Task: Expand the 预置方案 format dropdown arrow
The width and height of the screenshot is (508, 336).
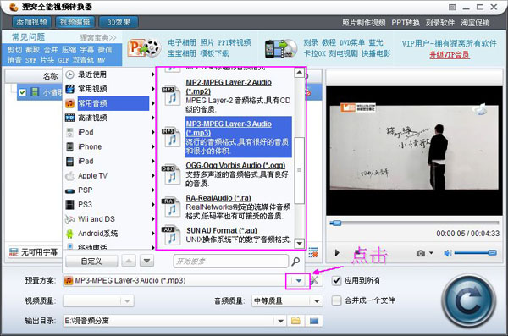Action: point(298,281)
